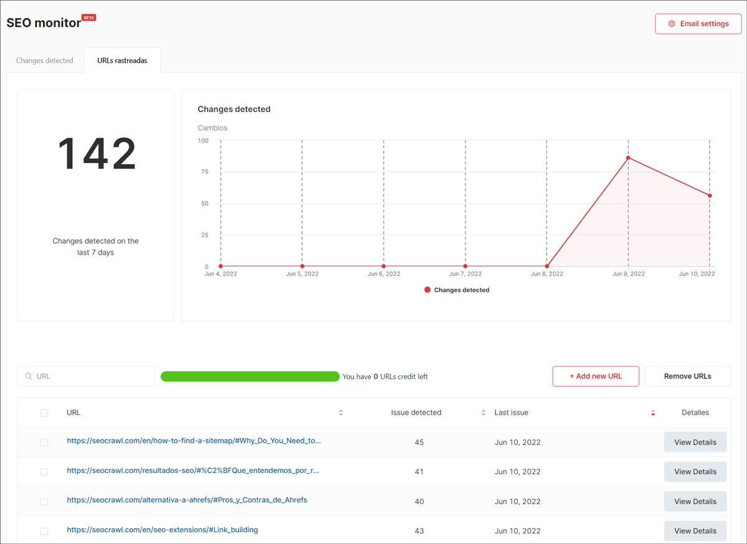Click the gear icon in Email settings button

tap(671, 23)
